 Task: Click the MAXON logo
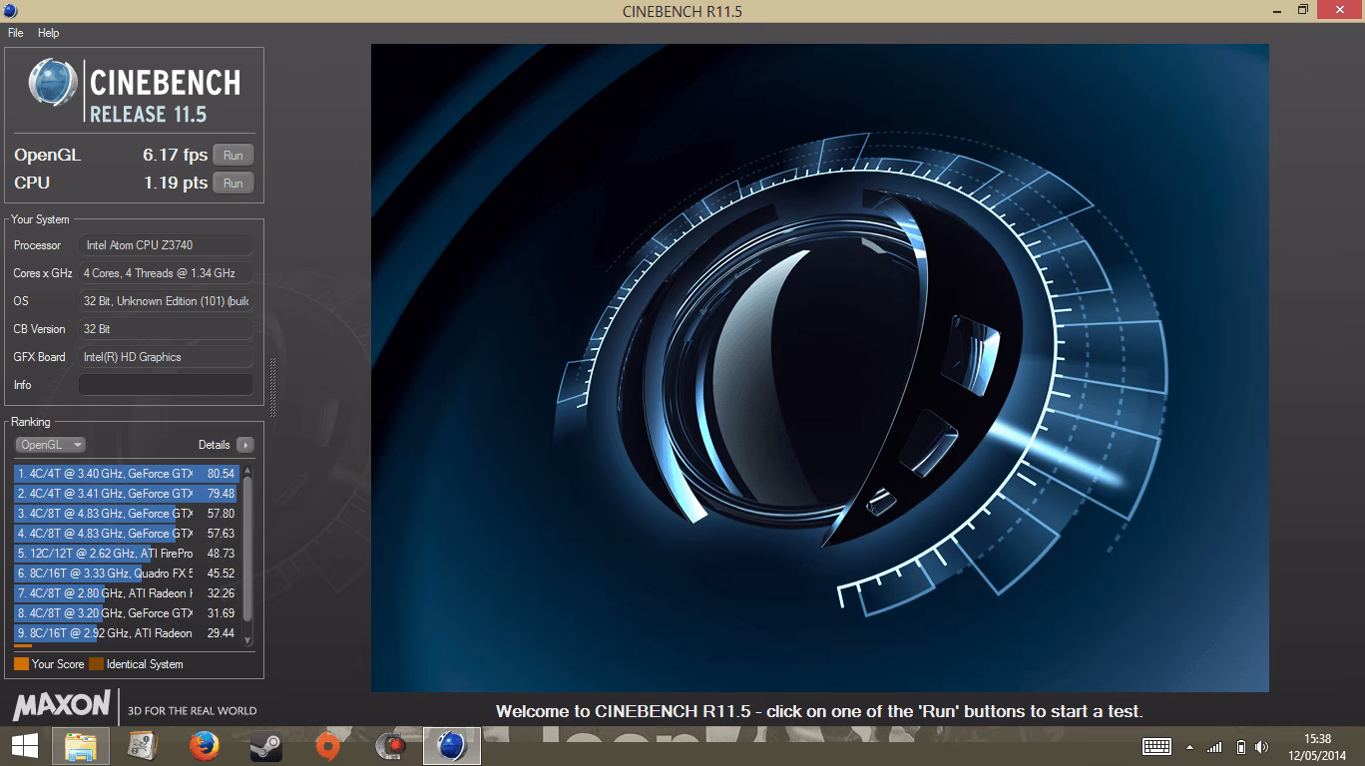(x=61, y=706)
